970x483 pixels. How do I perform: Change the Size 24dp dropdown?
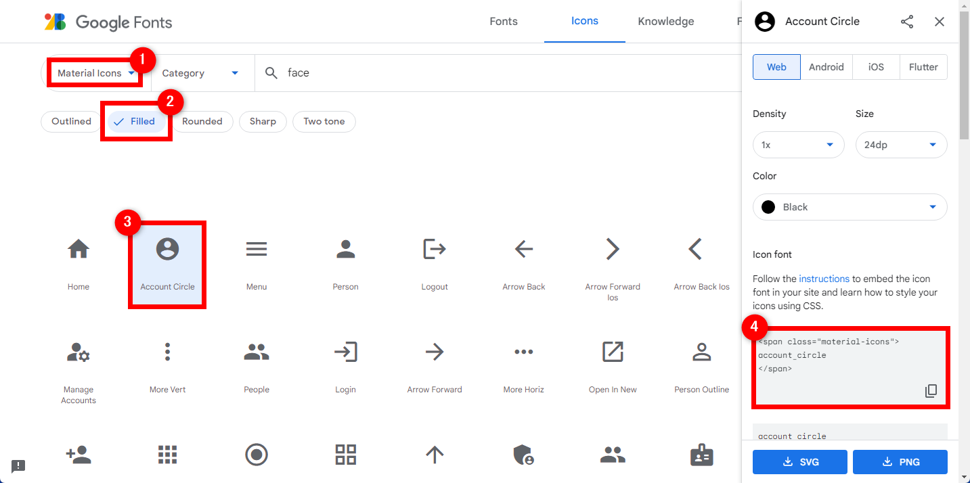(902, 145)
